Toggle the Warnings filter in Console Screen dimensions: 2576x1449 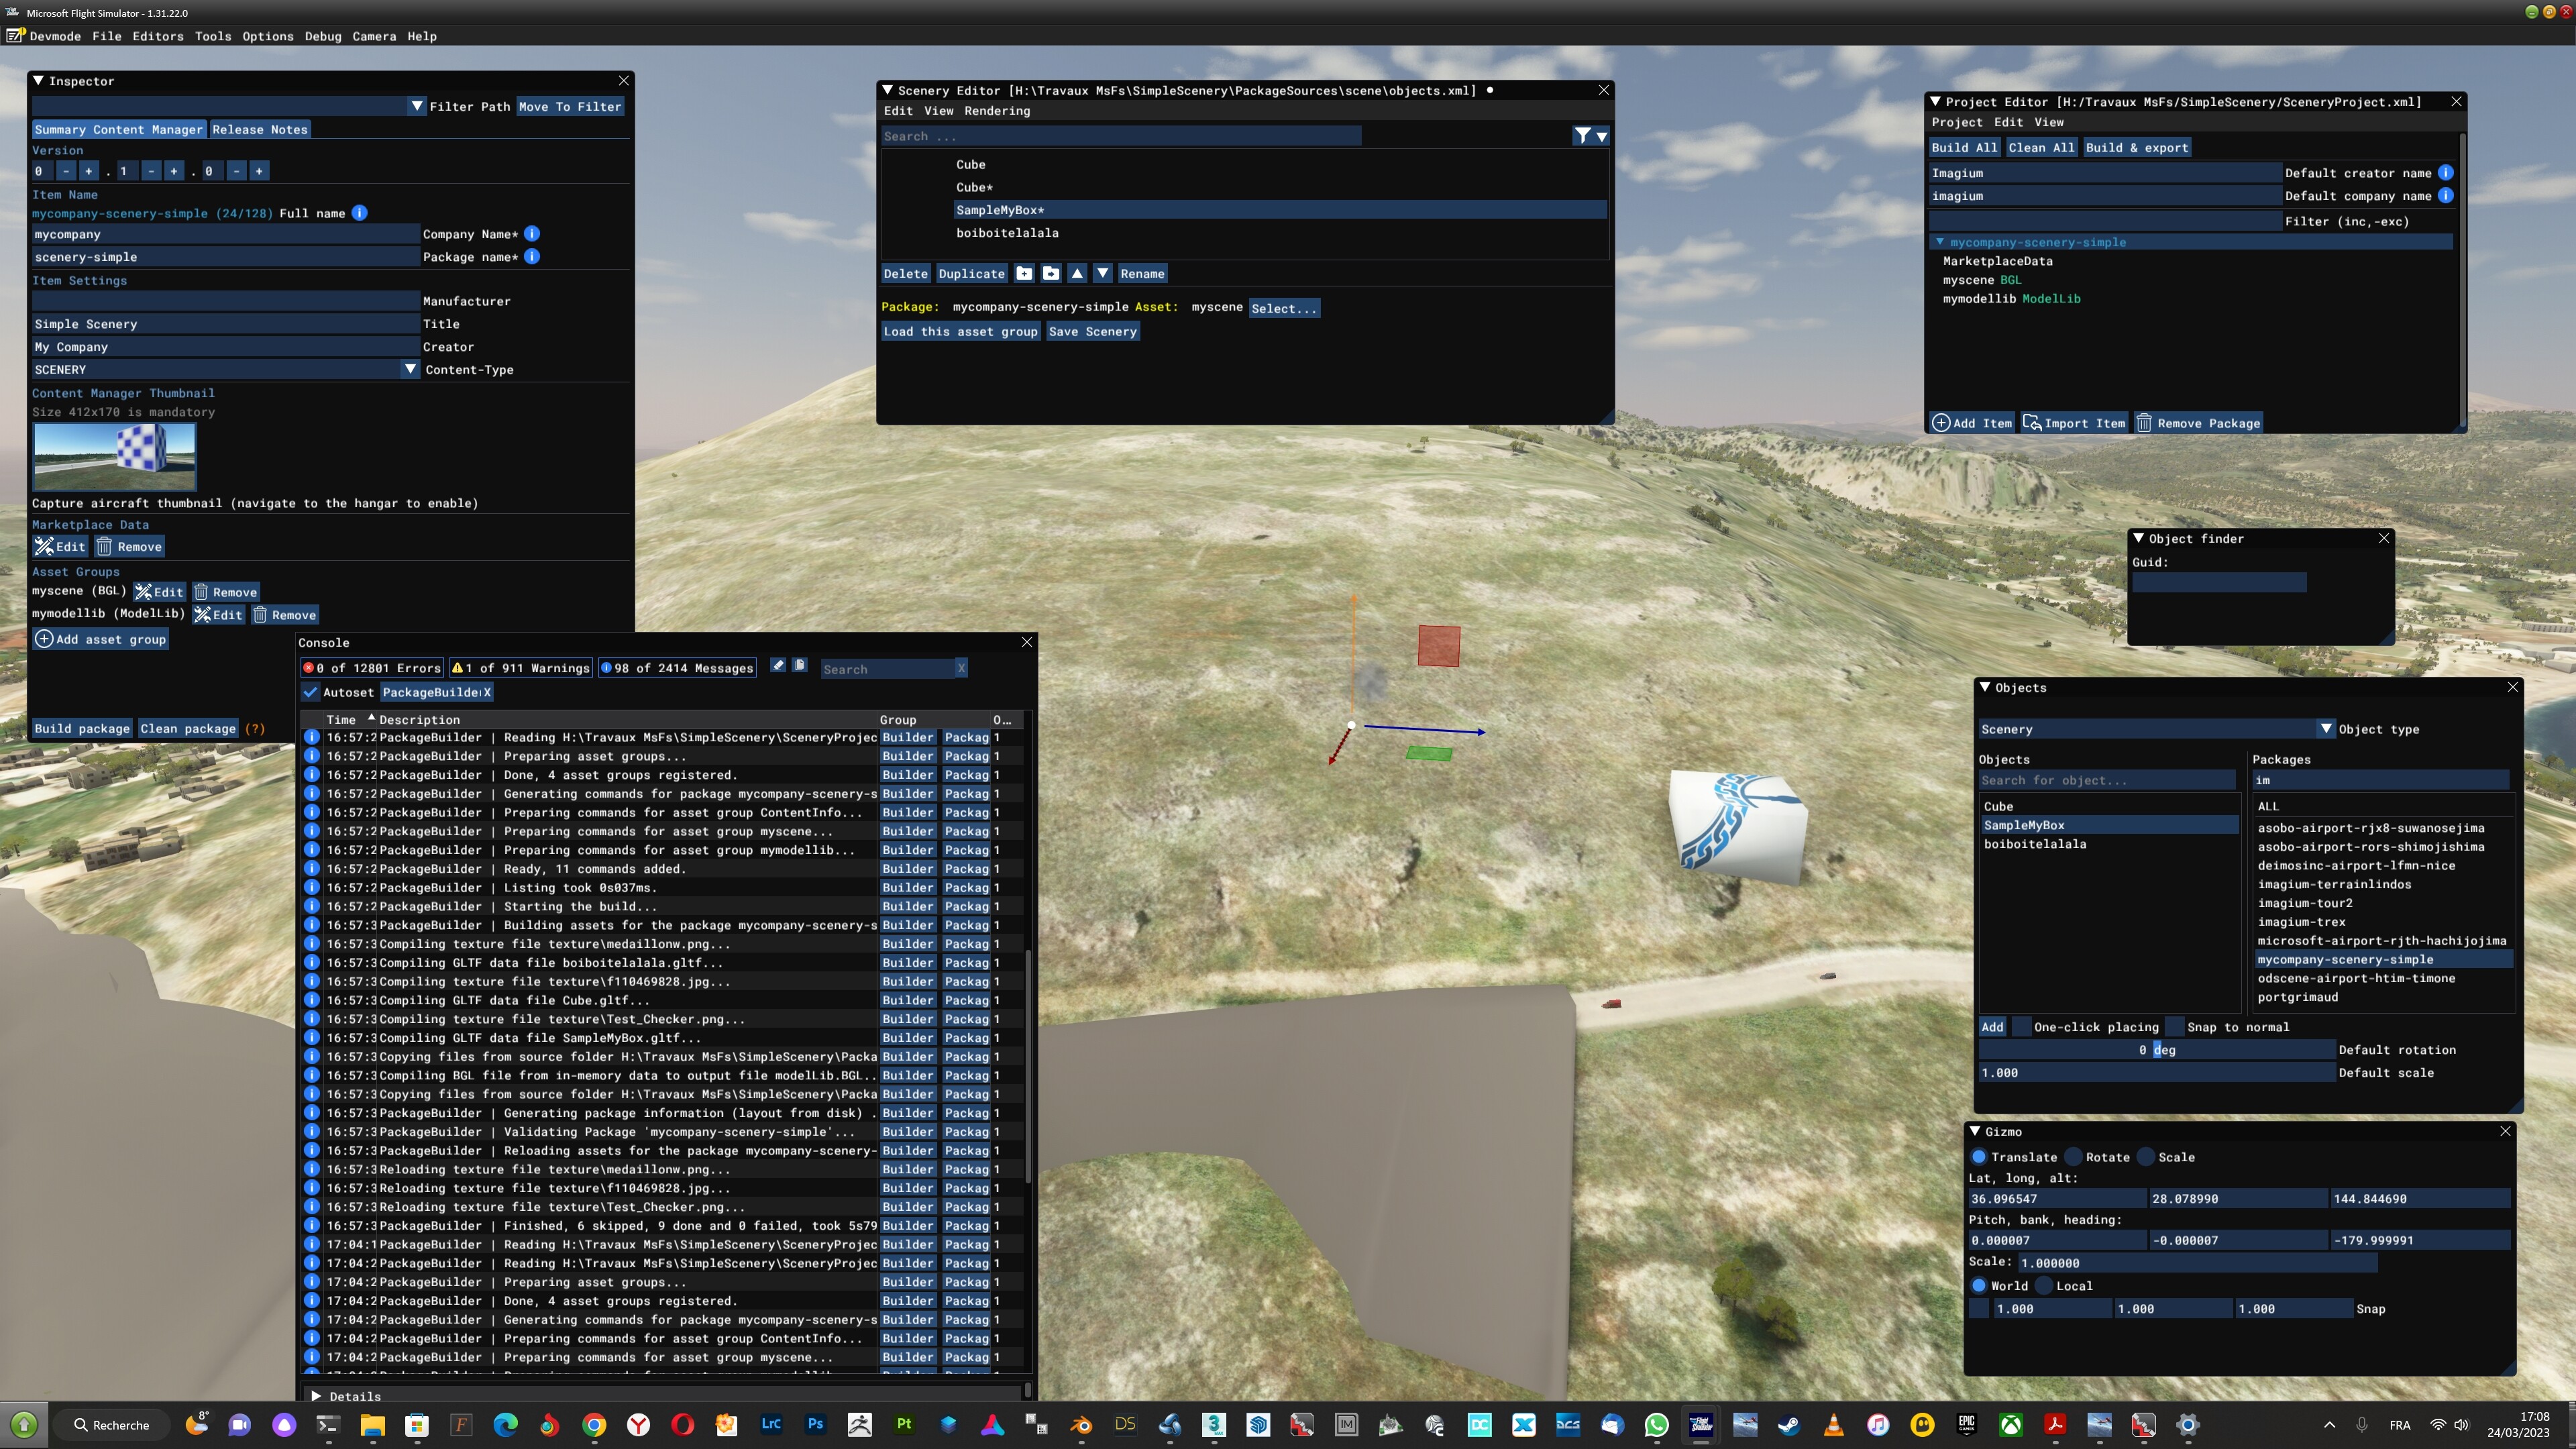pos(520,668)
